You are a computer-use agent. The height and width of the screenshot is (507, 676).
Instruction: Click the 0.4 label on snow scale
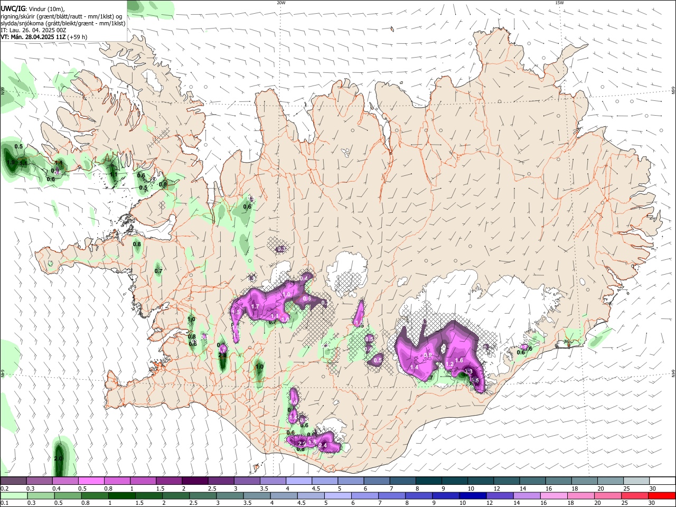point(57,489)
